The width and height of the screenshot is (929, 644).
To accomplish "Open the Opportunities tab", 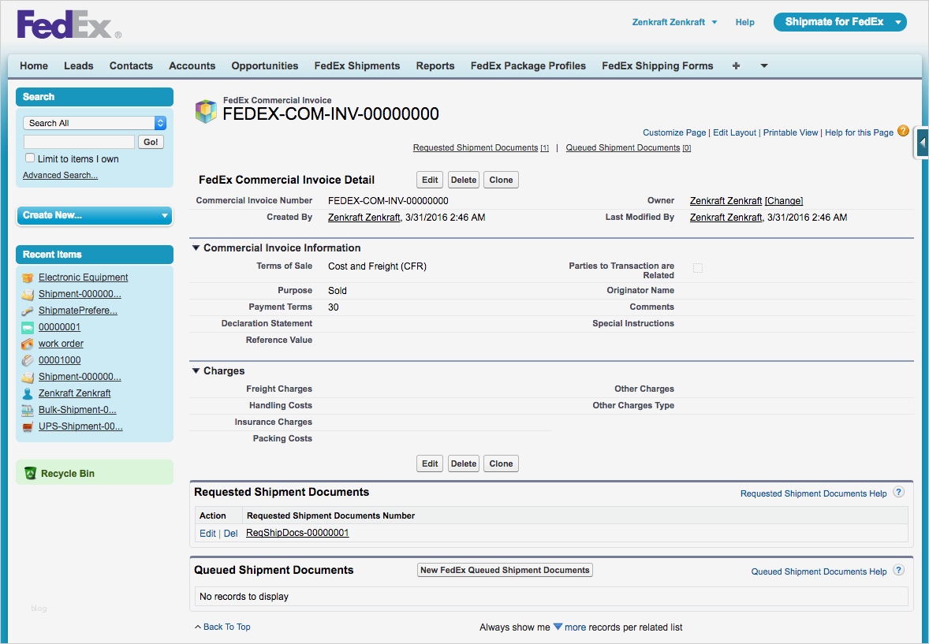I will tap(265, 65).
